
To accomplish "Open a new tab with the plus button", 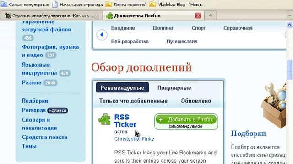I will click(x=211, y=15).
